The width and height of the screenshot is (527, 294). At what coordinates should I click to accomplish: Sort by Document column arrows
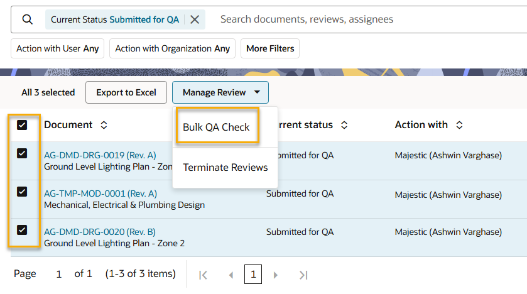(x=104, y=125)
